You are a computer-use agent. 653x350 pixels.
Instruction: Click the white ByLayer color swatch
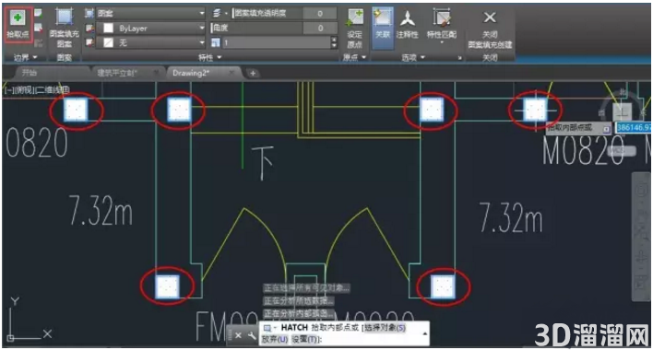point(108,28)
